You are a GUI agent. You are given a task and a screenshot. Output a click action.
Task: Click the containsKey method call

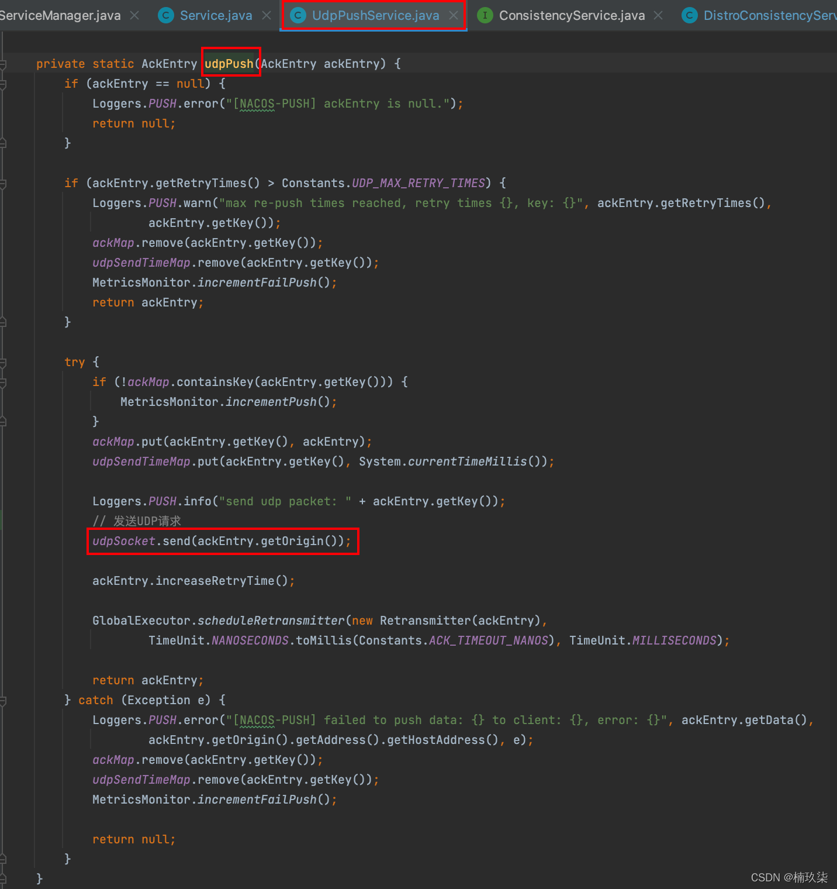point(215,382)
